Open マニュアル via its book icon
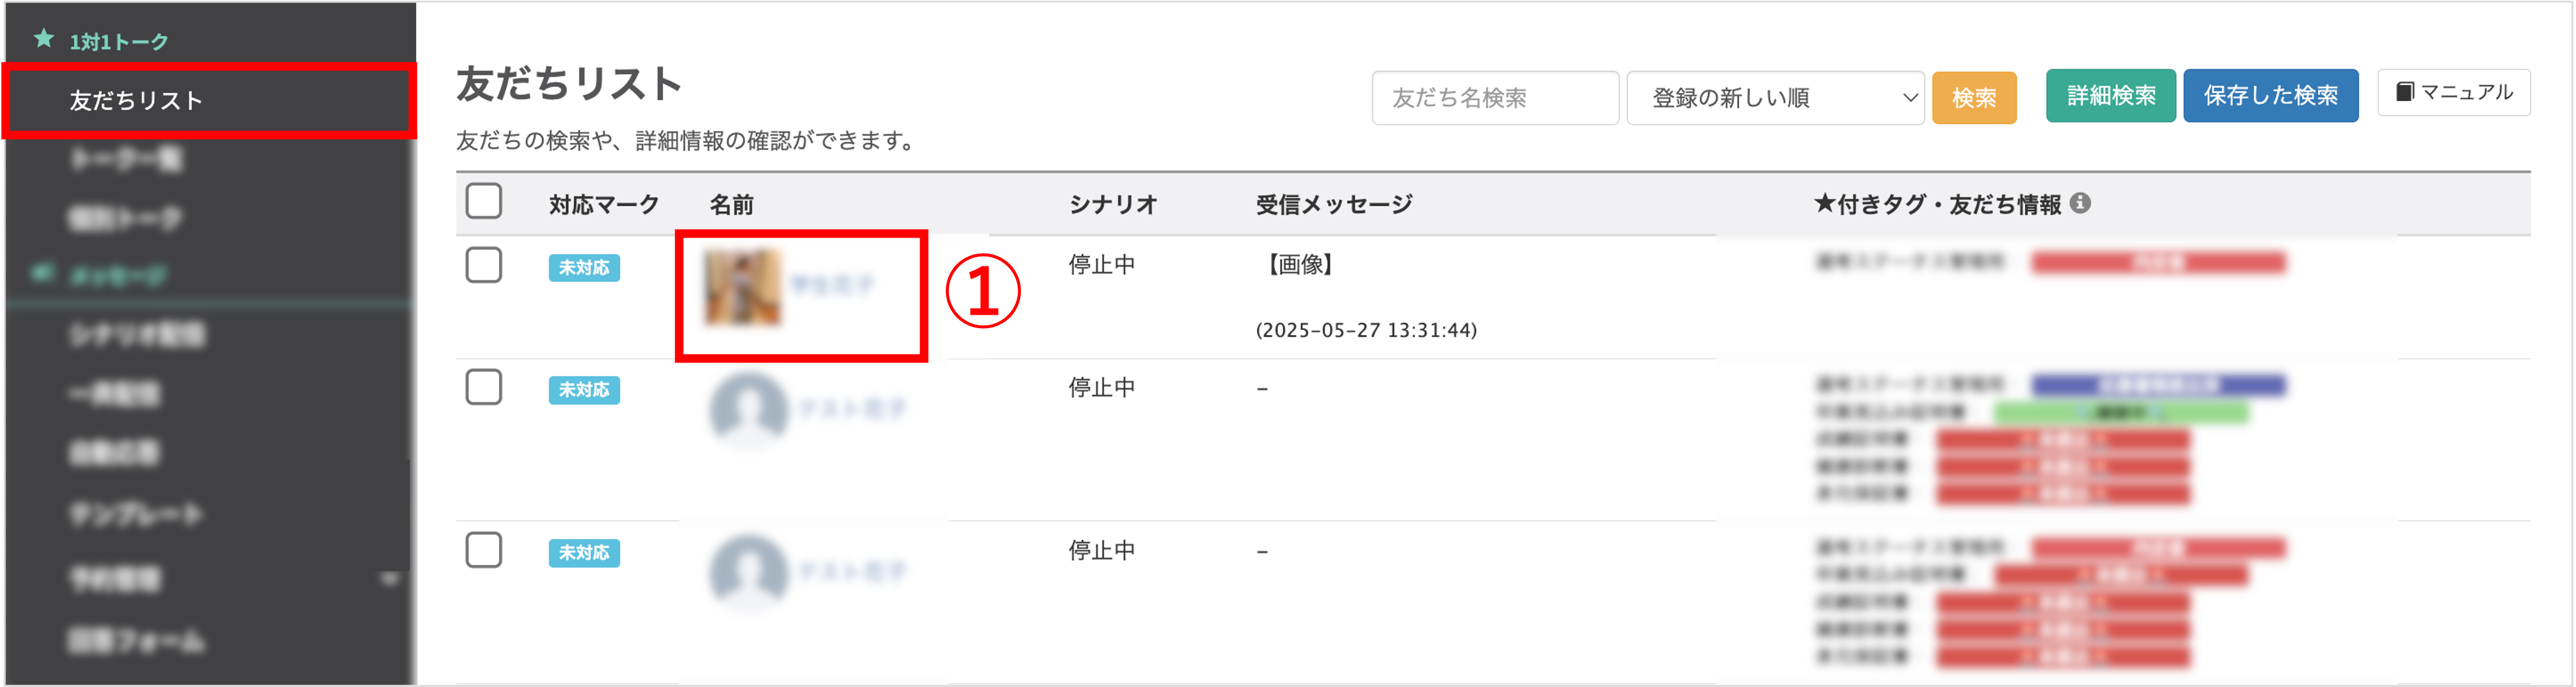 (x=2405, y=92)
